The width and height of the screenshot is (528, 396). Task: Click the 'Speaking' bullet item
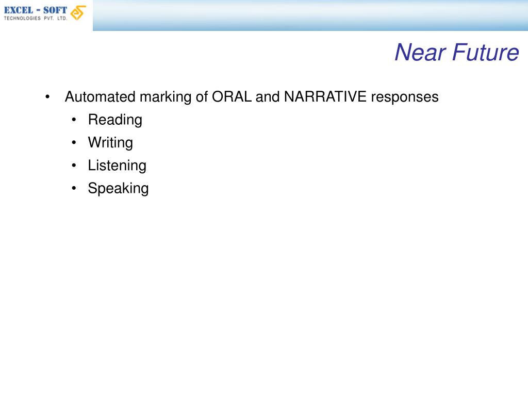coord(118,189)
